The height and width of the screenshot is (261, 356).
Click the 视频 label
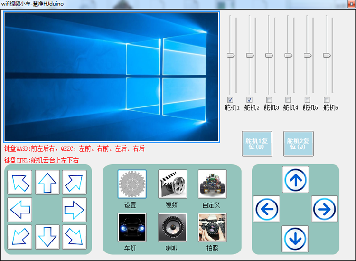coord(171,205)
